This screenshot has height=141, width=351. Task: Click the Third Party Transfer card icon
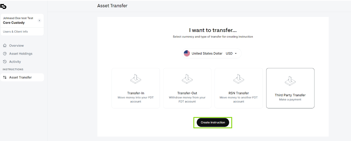(x=290, y=81)
